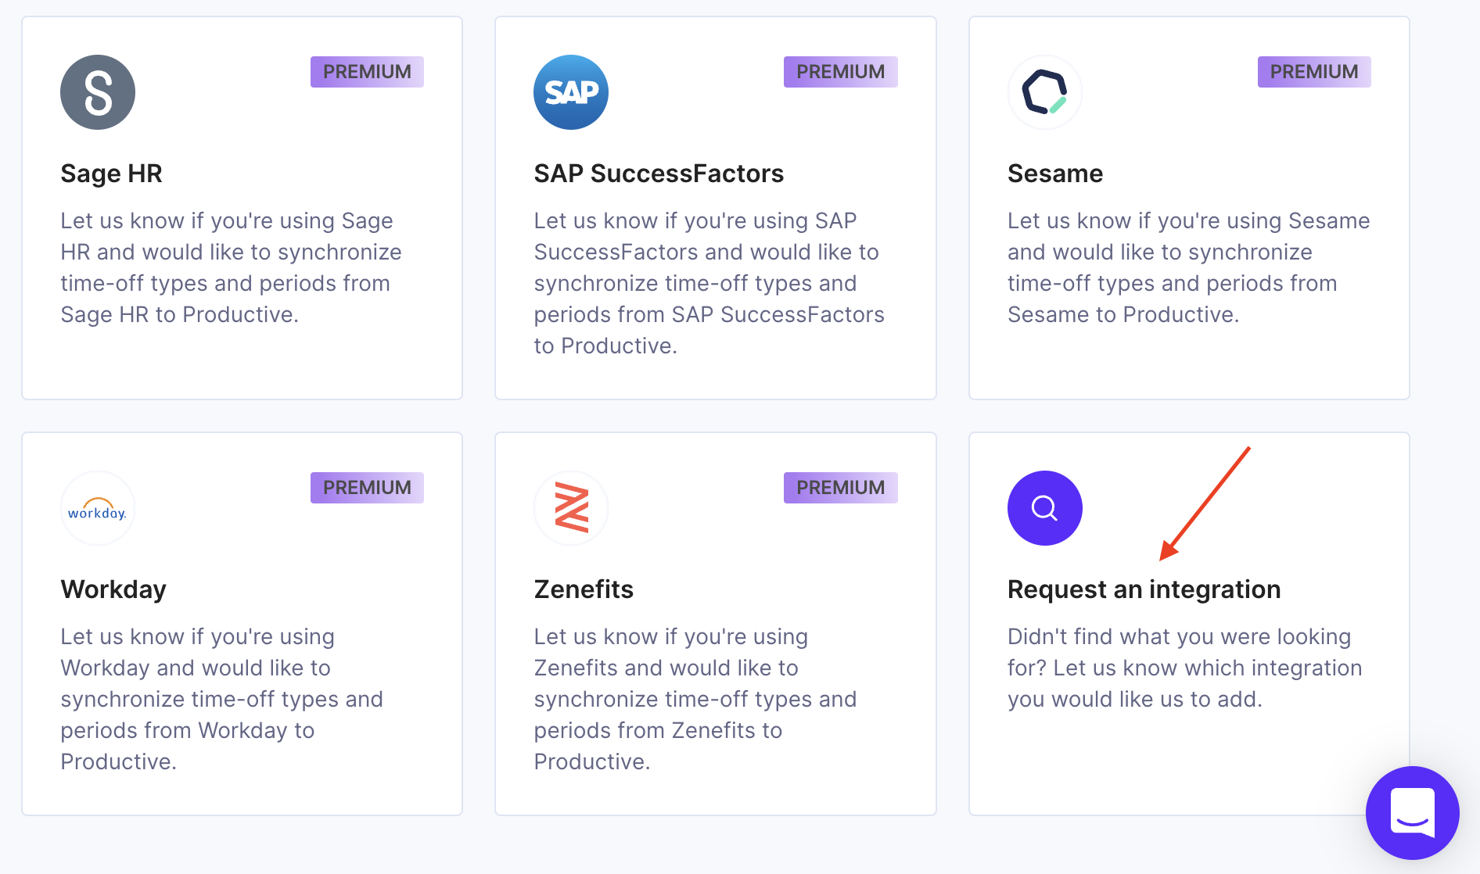Click the PREMIUM badge on Sage HR
This screenshot has height=874, width=1480.
coord(367,72)
